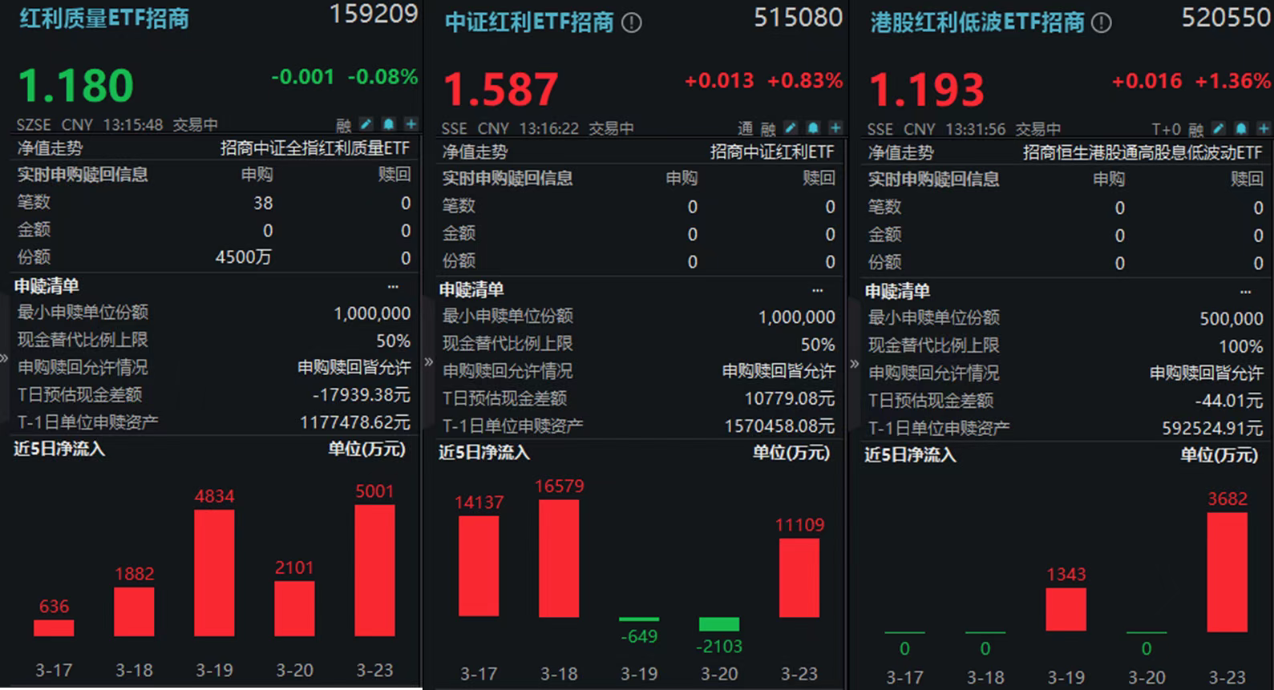Click the 港股红利低波ETF招商 title

(x=977, y=22)
